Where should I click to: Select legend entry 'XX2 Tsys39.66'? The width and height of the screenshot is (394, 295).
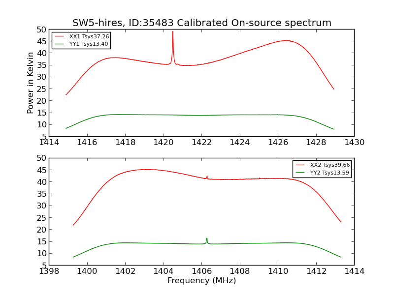pos(330,165)
